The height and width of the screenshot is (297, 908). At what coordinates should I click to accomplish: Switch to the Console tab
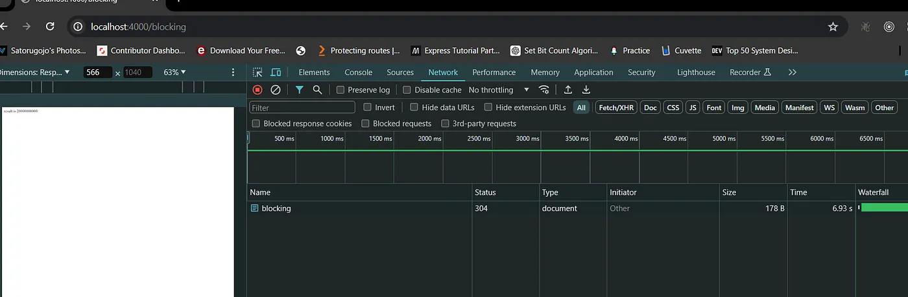[358, 72]
